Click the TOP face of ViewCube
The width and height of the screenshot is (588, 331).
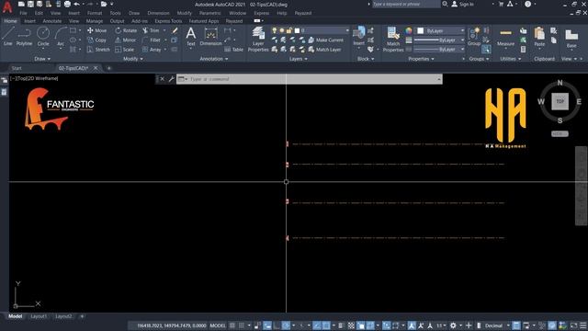[x=560, y=101]
